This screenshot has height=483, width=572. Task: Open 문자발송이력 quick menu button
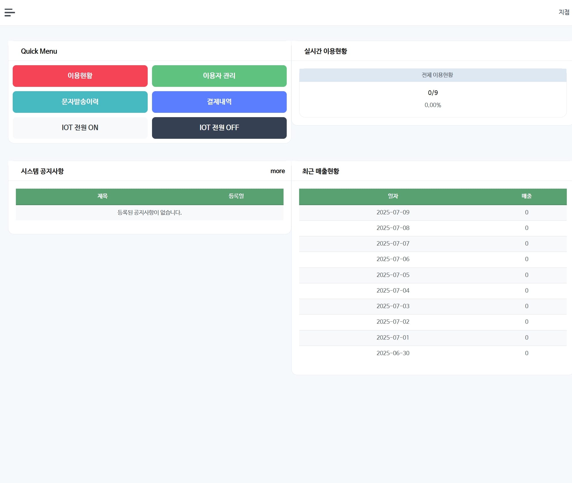point(80,102)
